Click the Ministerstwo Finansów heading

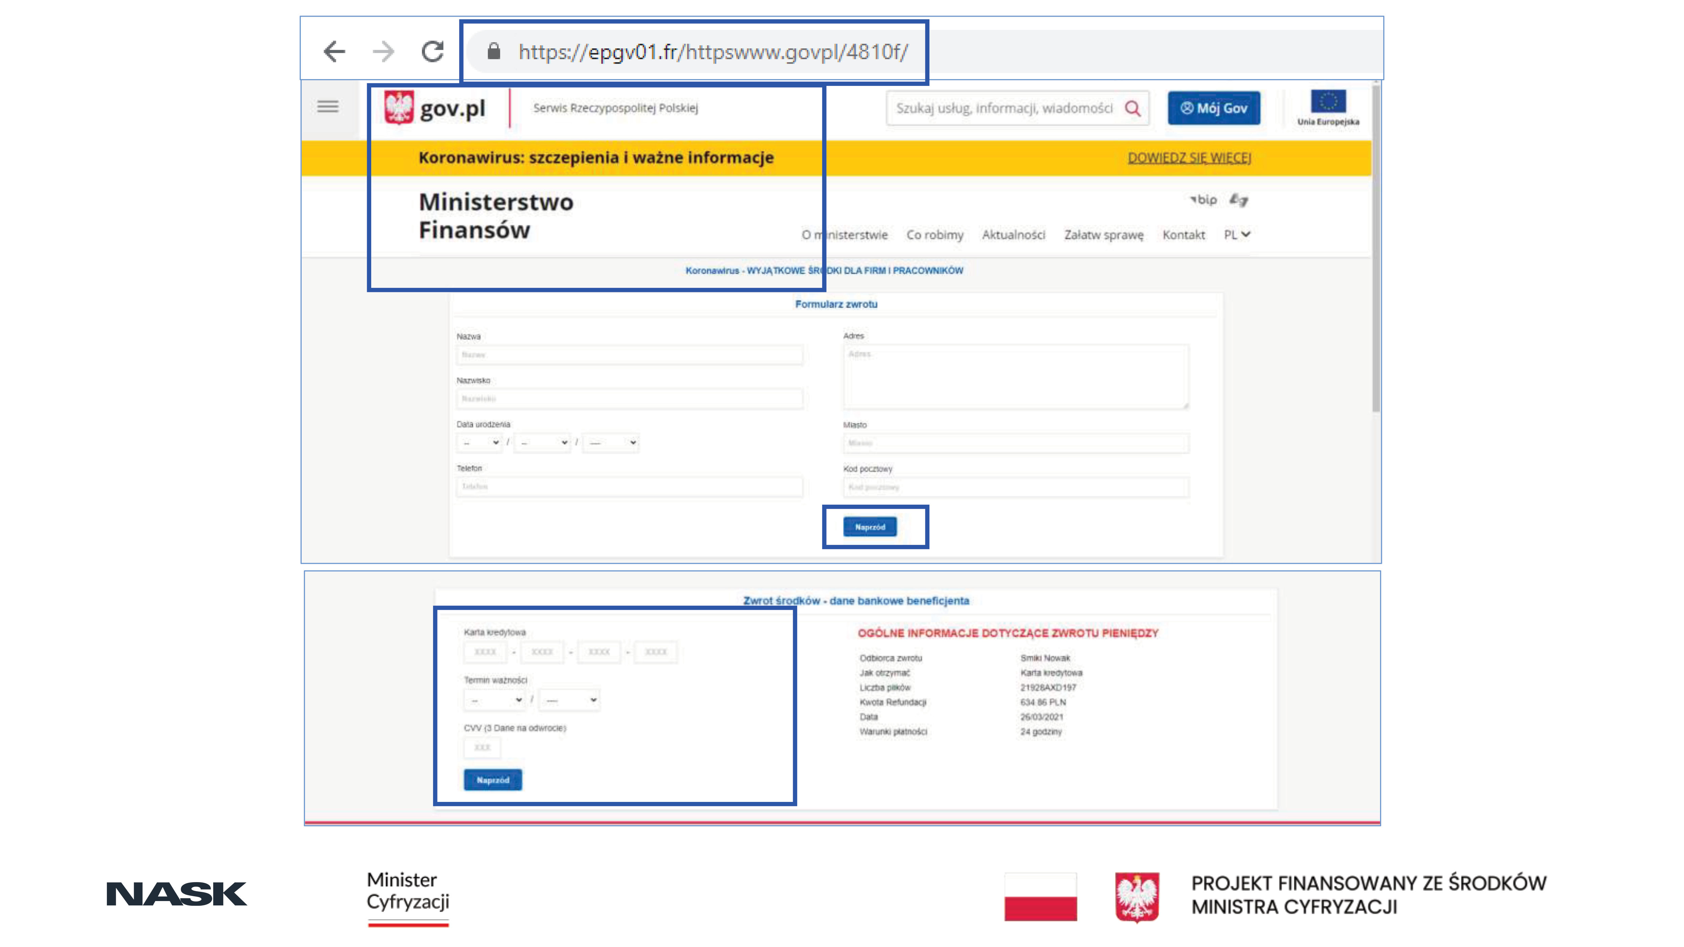click(x=496, y=216)
